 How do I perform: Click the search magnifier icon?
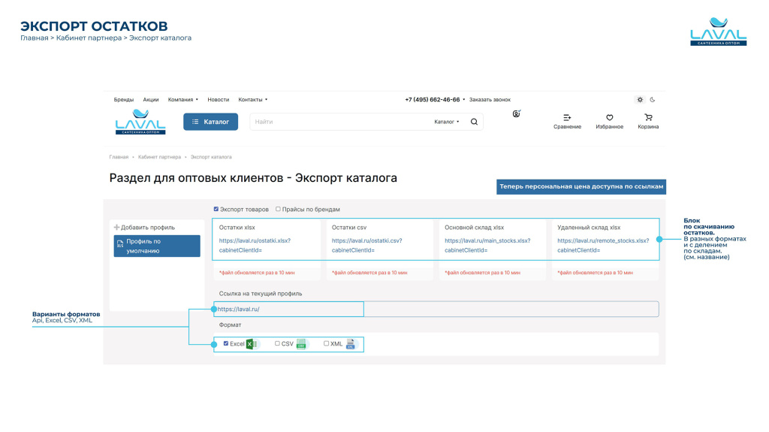tap(474, 122)
